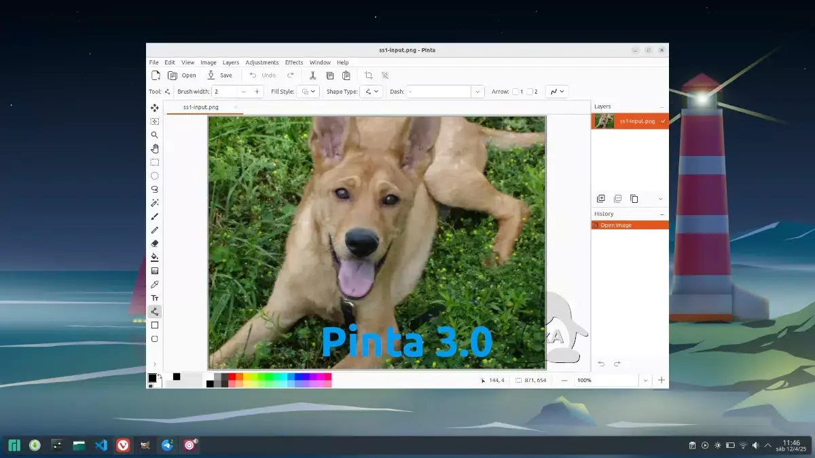Select the Eraser tool
This screenshot has width=815, height=458.
[155, 244]
